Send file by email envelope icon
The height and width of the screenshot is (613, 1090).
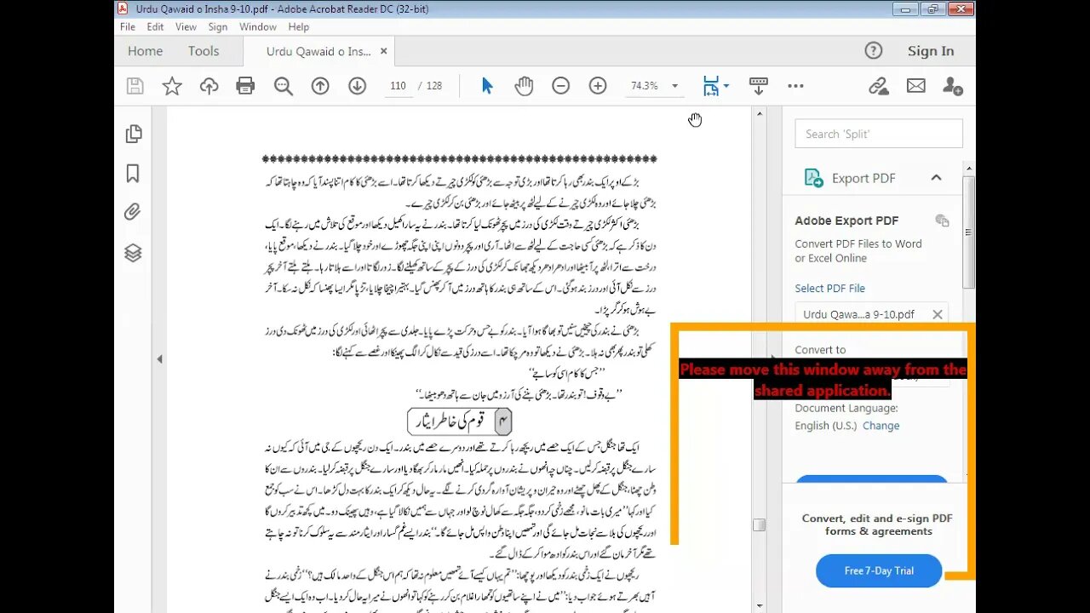915,86
